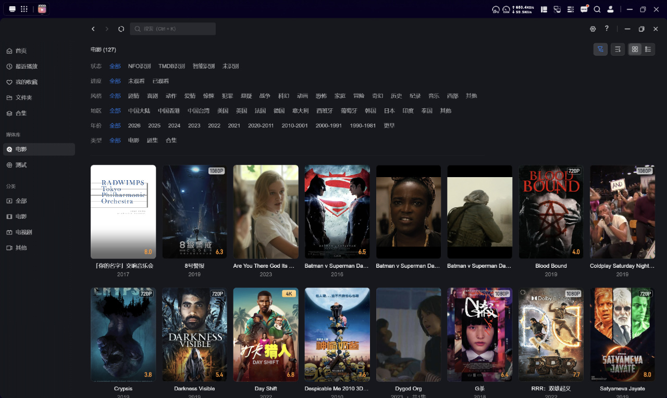The width and height of the screenshot is (667, 398).
Task: Filter by 更早 years
Action: [x=389, y=126]
